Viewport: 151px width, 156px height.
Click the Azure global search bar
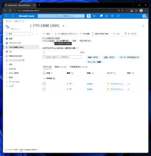pyautogui.click(x=61, y=16)
